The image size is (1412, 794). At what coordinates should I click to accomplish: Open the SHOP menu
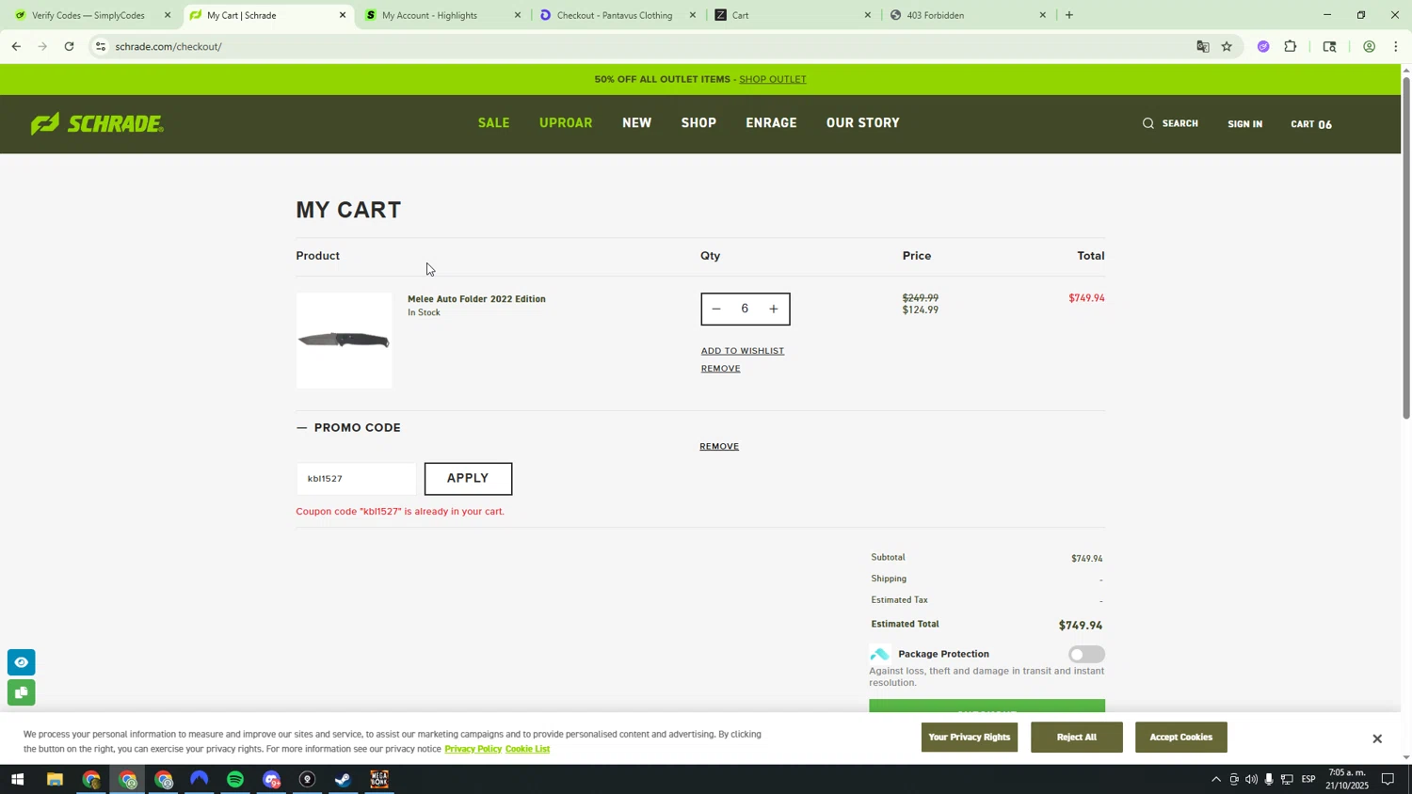698,123
